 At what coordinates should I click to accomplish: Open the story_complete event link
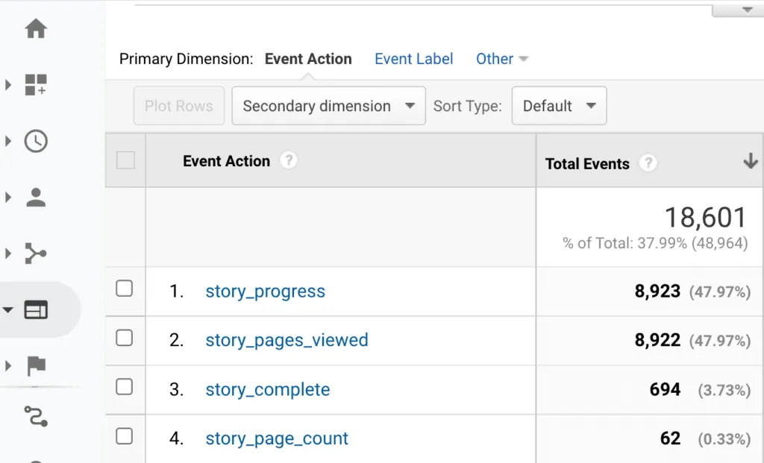point(268,389)
